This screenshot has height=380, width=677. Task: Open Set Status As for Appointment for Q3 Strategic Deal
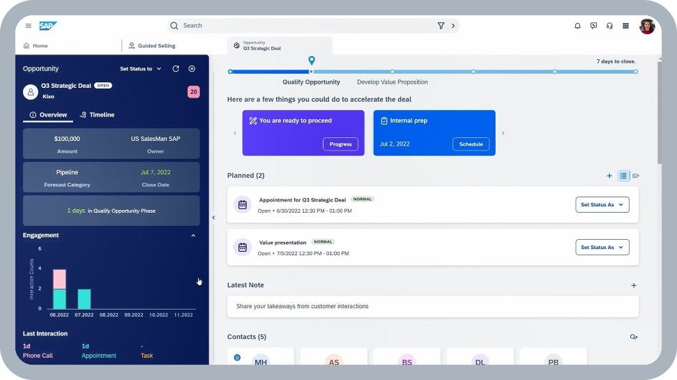(x=602, y=205)
